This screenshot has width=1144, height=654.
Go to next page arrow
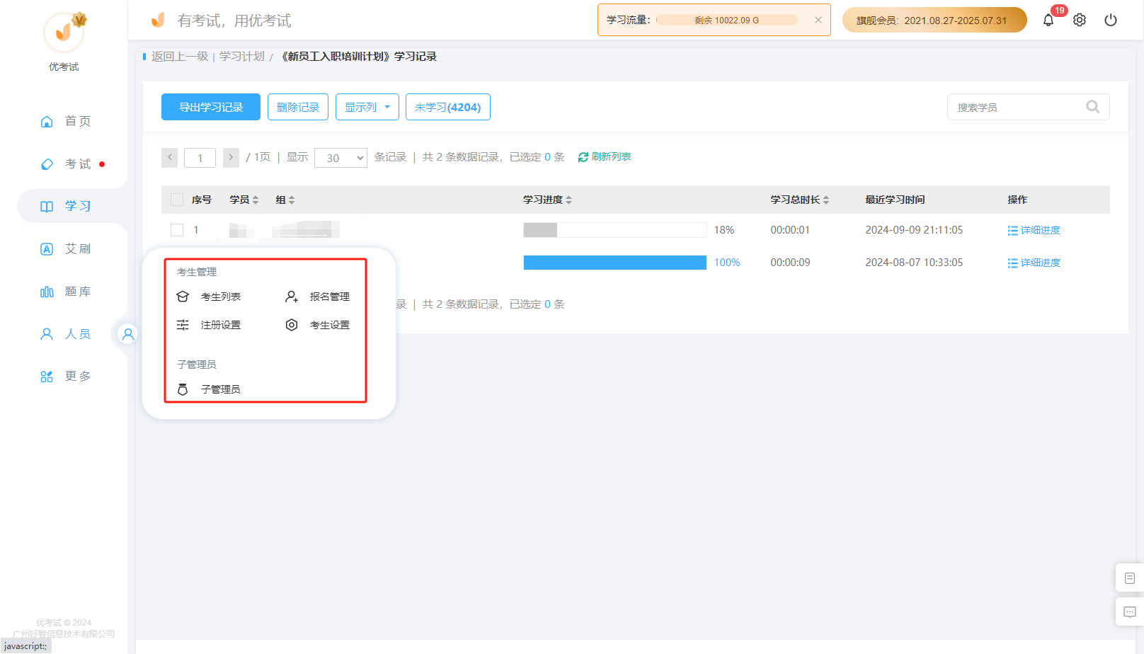231,157
